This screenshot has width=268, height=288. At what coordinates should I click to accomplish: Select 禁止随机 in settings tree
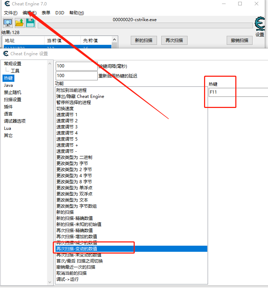coord(13,93)
